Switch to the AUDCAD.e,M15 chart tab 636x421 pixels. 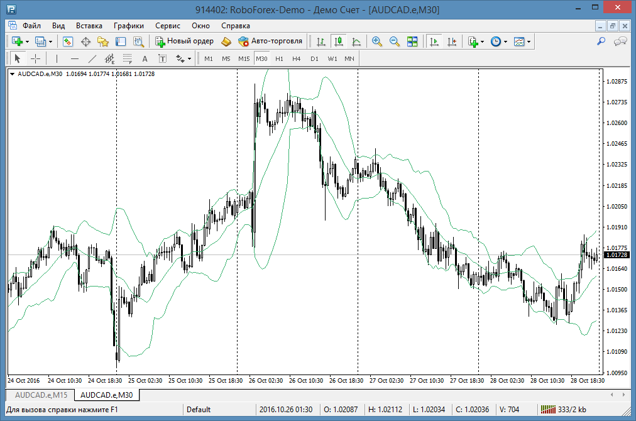(41, 395)
